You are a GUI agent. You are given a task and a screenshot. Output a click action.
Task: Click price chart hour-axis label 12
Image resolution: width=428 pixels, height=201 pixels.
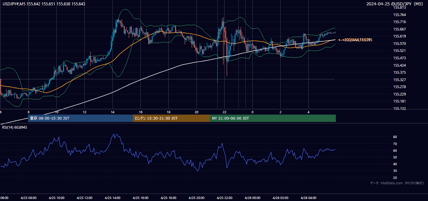84,112
